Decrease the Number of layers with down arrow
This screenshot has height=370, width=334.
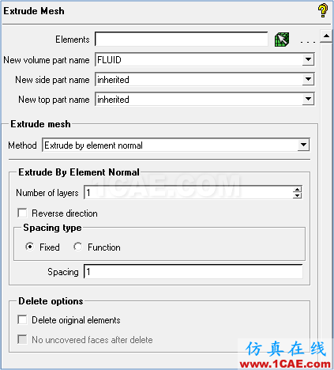point(298,195)
